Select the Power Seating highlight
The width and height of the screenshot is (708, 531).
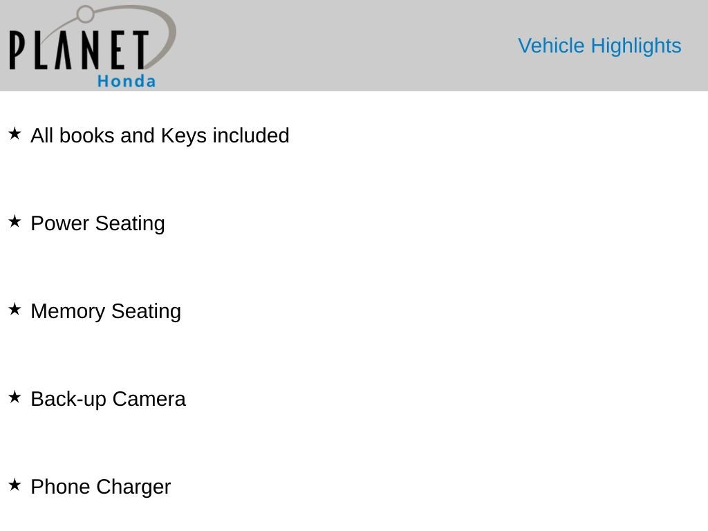pyautogui.click(x=97, y=223)
